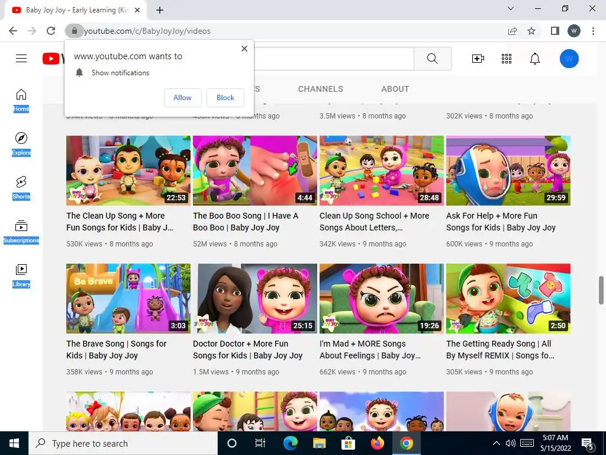The image size is (606, 455).
Task: Open Shorts in sidebar
Action: (x=21, y=188)
